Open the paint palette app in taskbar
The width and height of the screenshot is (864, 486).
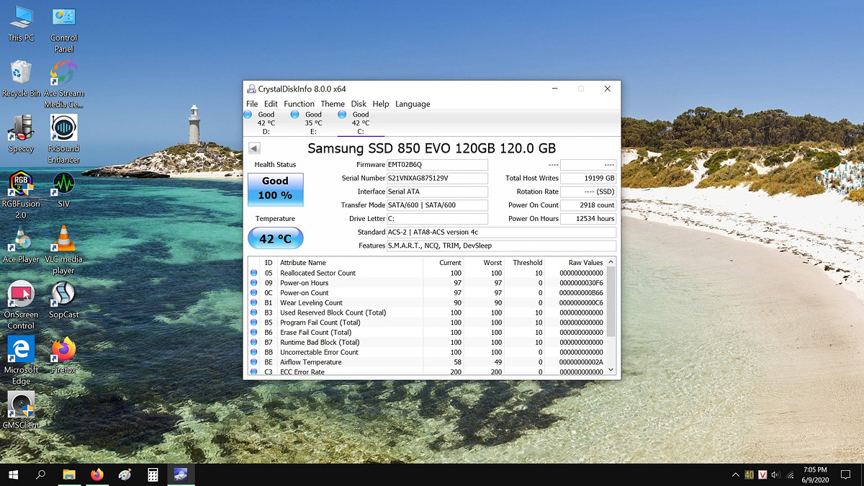125,474
